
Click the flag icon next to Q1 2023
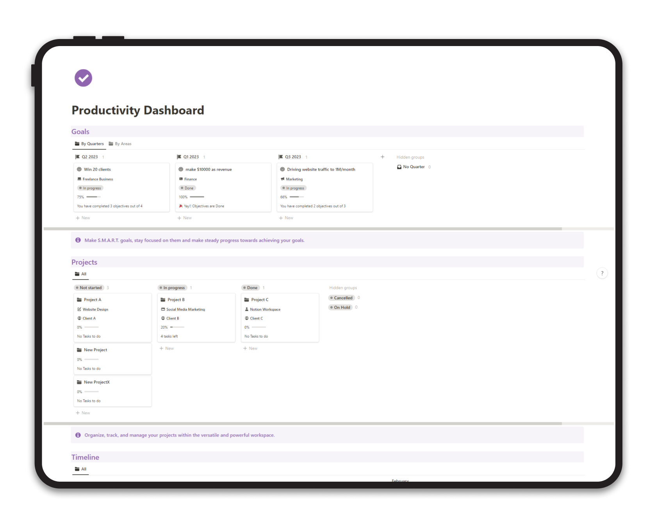point(179,157)
